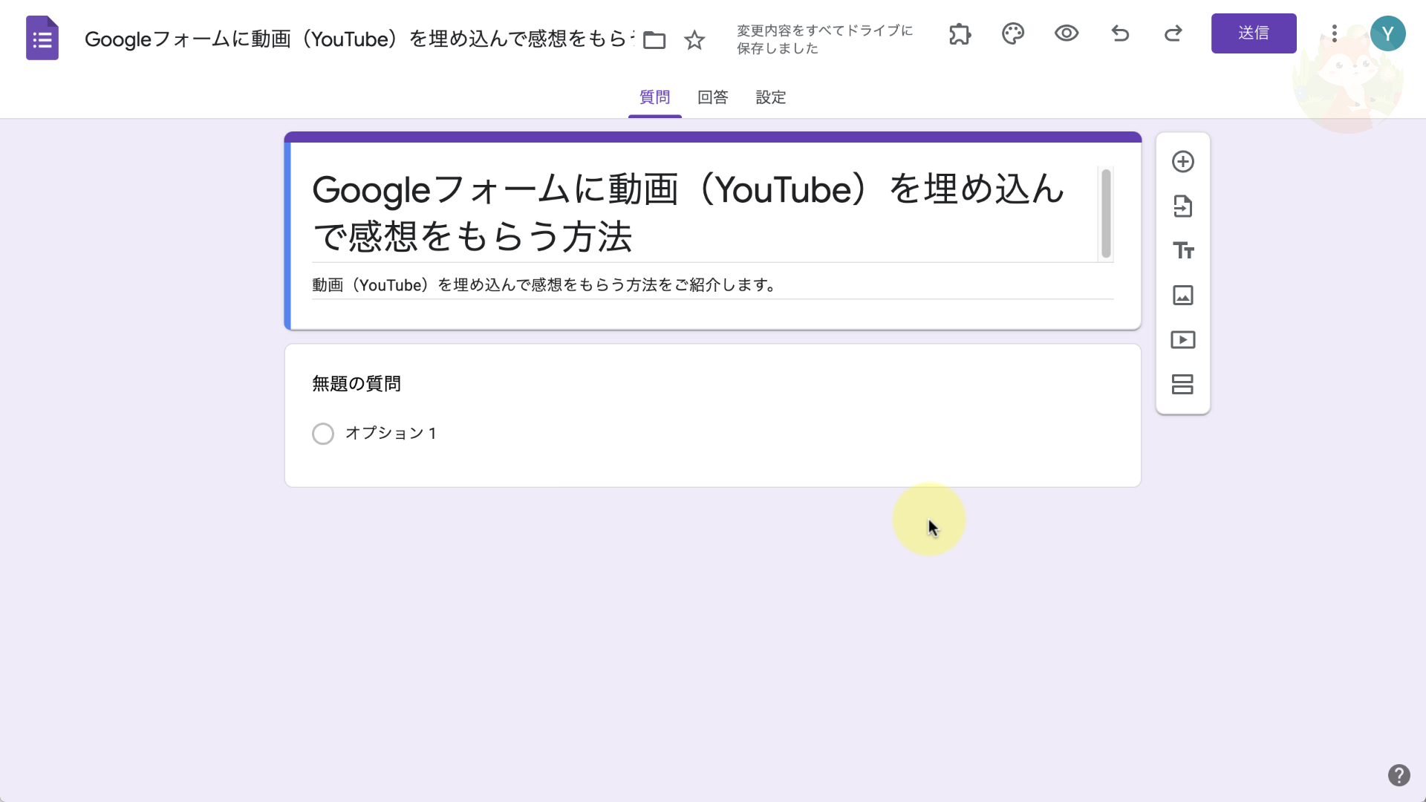The width and height of the screenshot is (1426, 802).
Task: Click the add image icon
Action: click(1183, 295)
